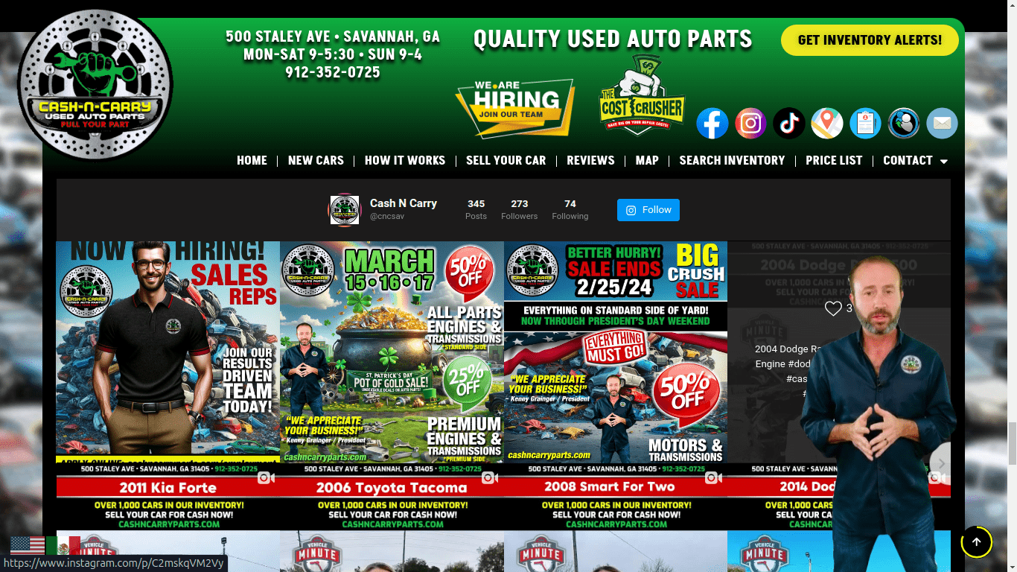Open the New Cars menu item

316,160
